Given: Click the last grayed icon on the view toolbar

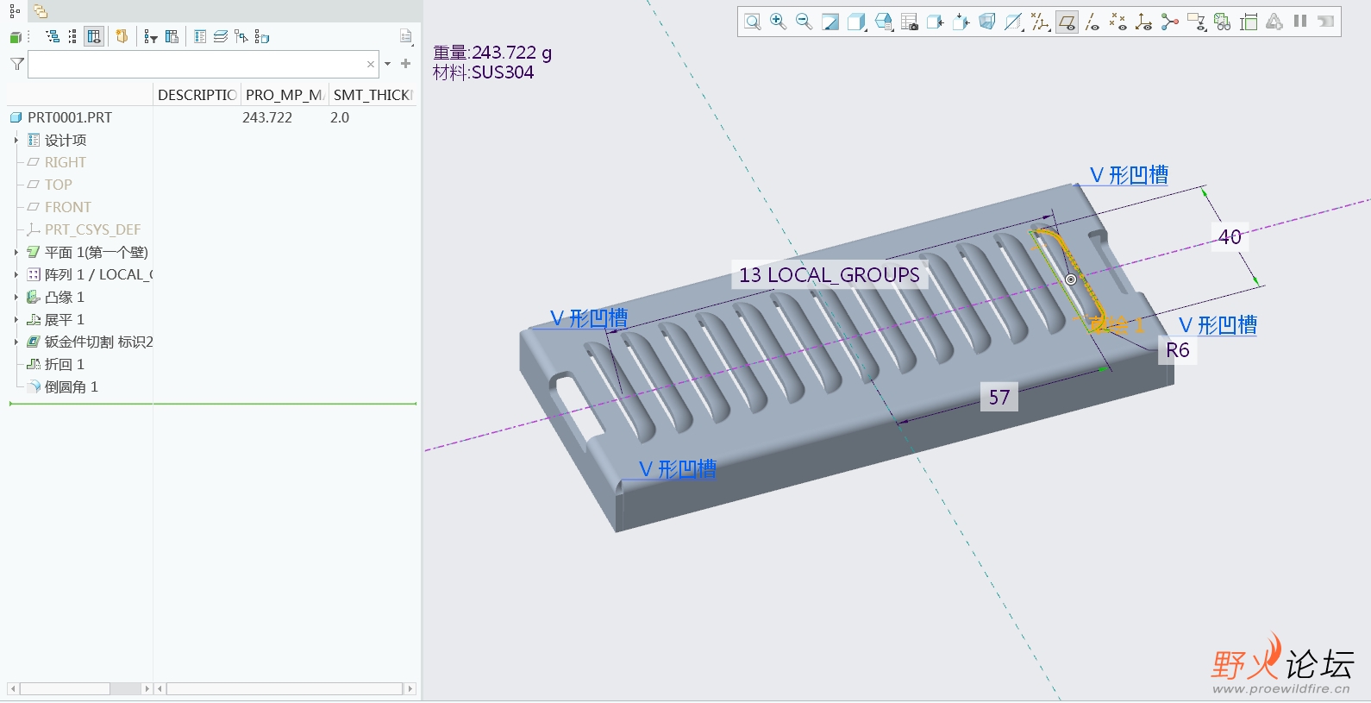Looking at the screenshot, I should (1326, 22).
